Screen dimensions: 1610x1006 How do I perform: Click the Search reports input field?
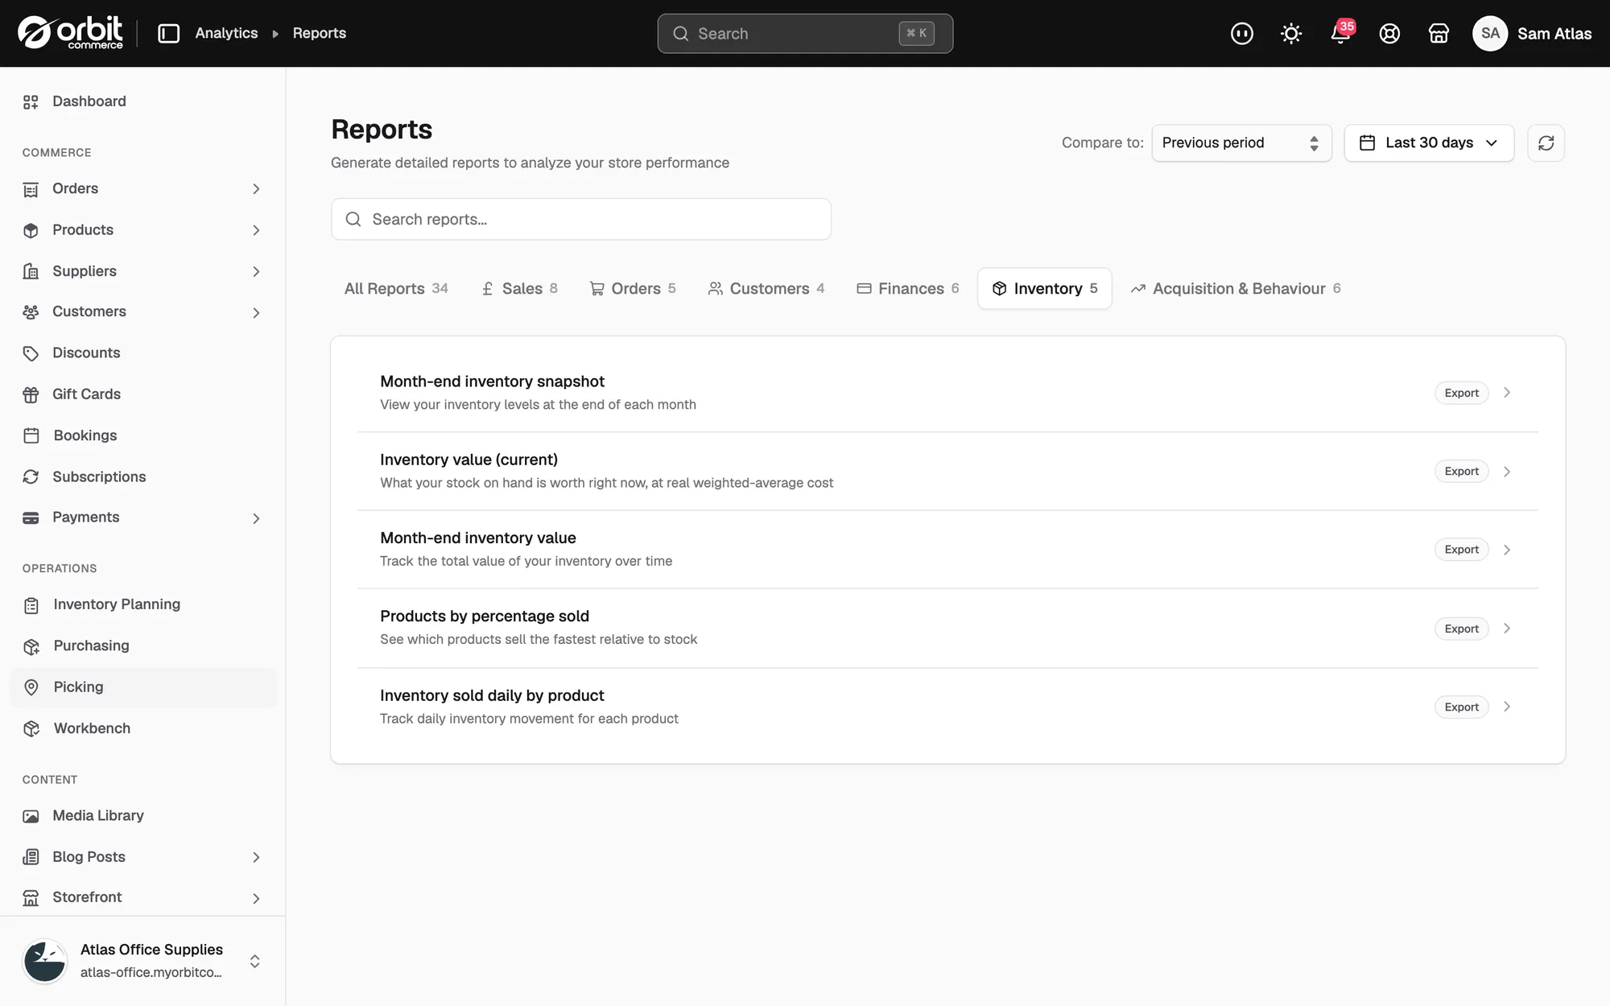pyautogui.click(x=580, y=219)
